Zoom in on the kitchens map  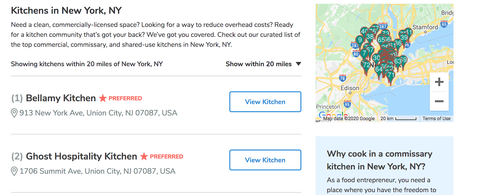pyautogui.click(x=439, y=82)
